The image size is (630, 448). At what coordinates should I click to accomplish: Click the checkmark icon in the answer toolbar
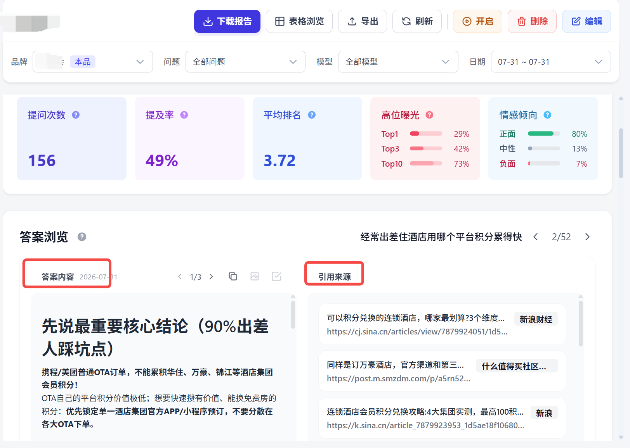(276, 276)
